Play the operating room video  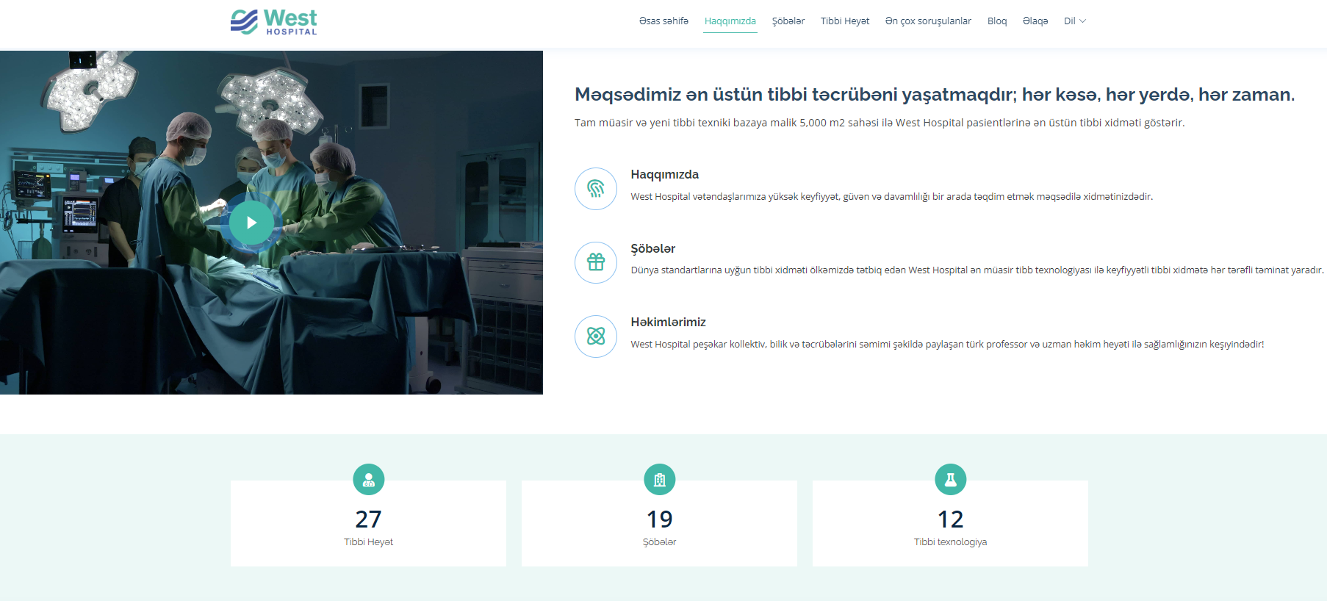[x=251, y=222]
